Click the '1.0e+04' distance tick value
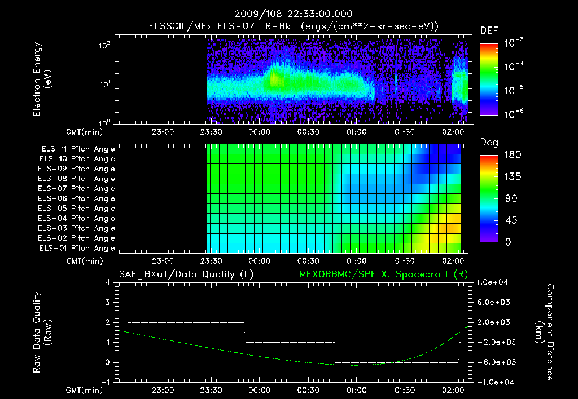The image size is (578, 399). 492,282
